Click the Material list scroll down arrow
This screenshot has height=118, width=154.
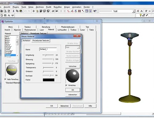[x=17, y=55]
